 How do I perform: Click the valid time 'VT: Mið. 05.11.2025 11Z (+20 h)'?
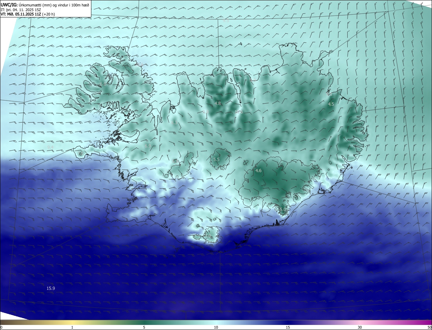pyautogui.click(x=28, y=14)
